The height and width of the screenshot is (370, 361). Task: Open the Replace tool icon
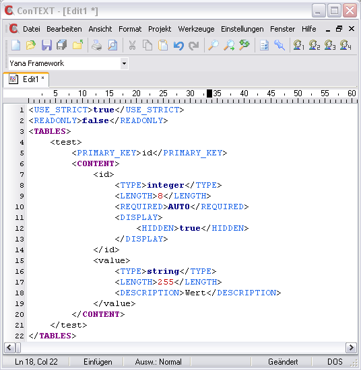244,45
